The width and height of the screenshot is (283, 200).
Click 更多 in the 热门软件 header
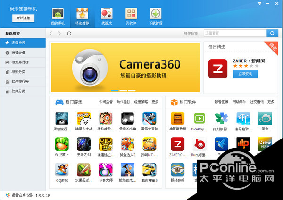click(x=271, y=102)
